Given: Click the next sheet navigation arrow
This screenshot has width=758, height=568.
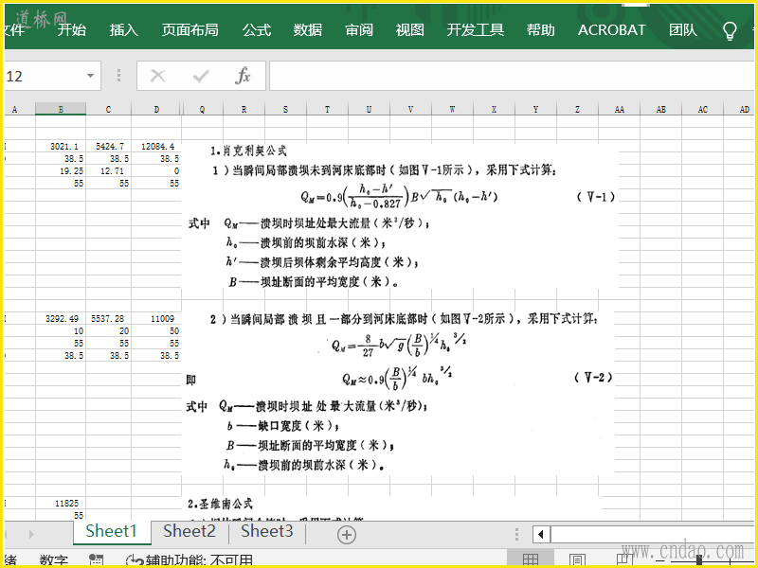Looking at the screenshot, I should pos(31,534).
